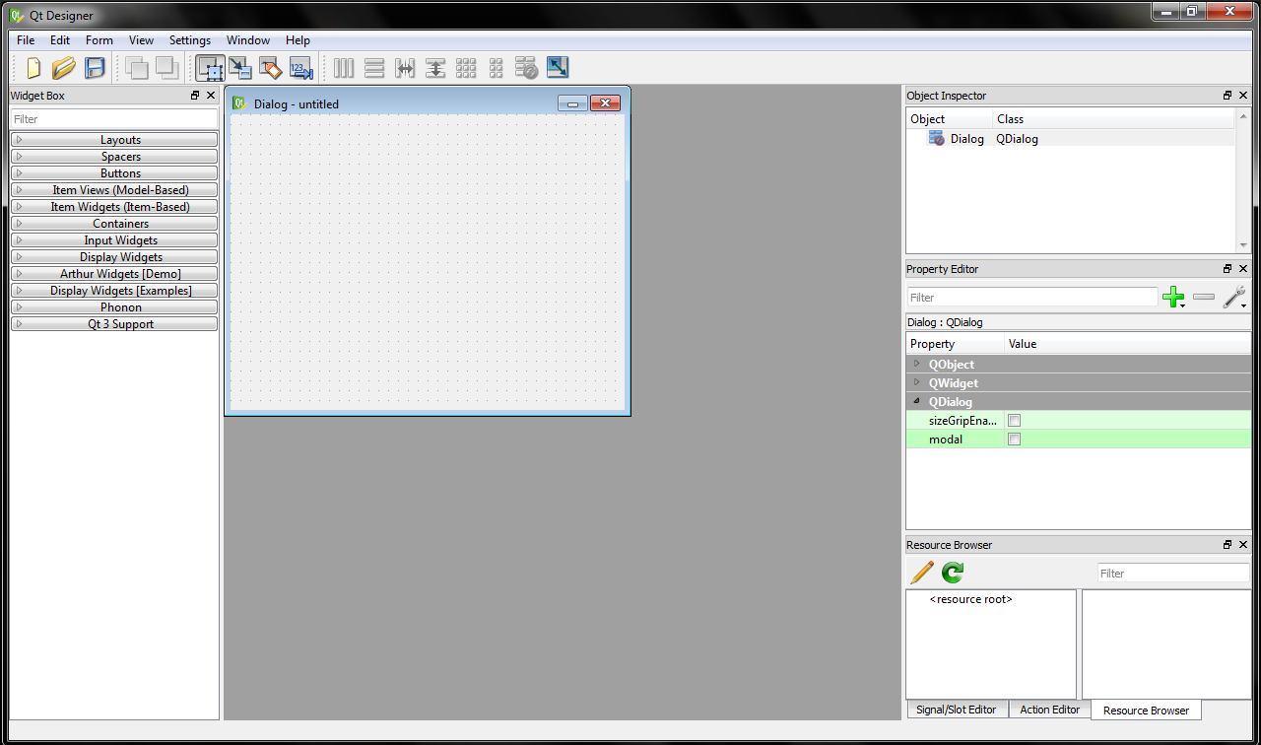Image resolution: width=1261 pixels, height=745 pixels.
Task: Click the Lay Out in a Grid icon
Action: (466, 68)
